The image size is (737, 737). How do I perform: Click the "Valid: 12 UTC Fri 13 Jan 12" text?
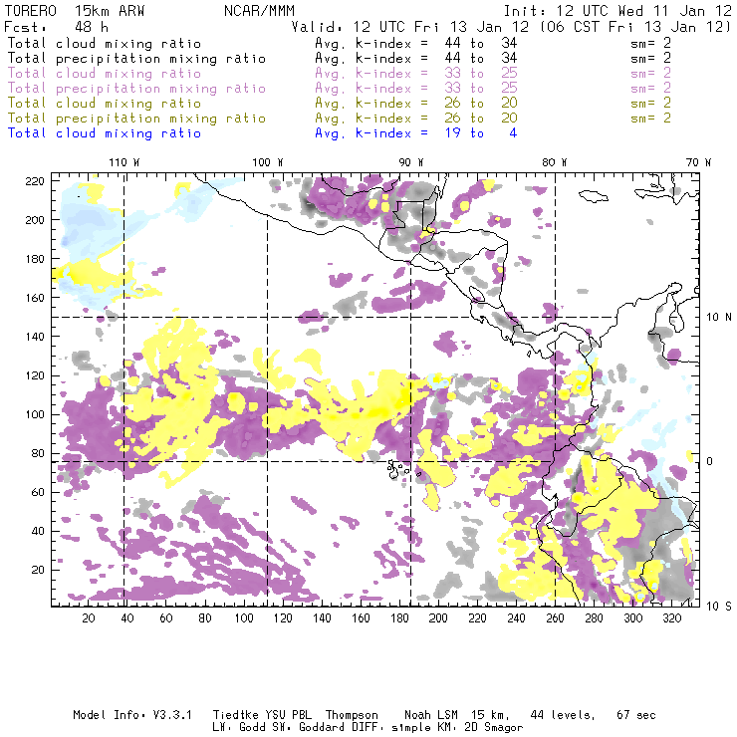[x=410, y=27]
